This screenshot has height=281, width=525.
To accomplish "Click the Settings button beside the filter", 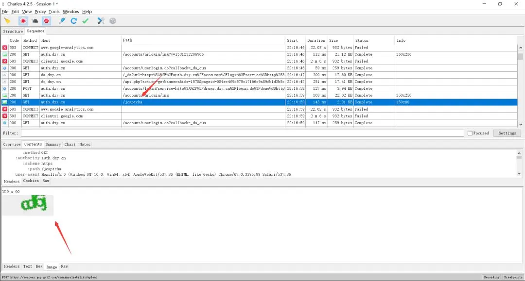I will click(x=507, y=133).
